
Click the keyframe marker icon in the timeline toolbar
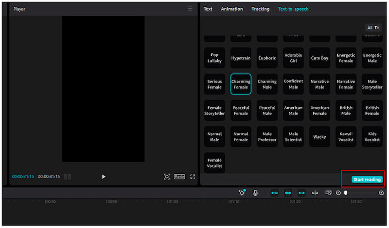click(x=242, y=193)
